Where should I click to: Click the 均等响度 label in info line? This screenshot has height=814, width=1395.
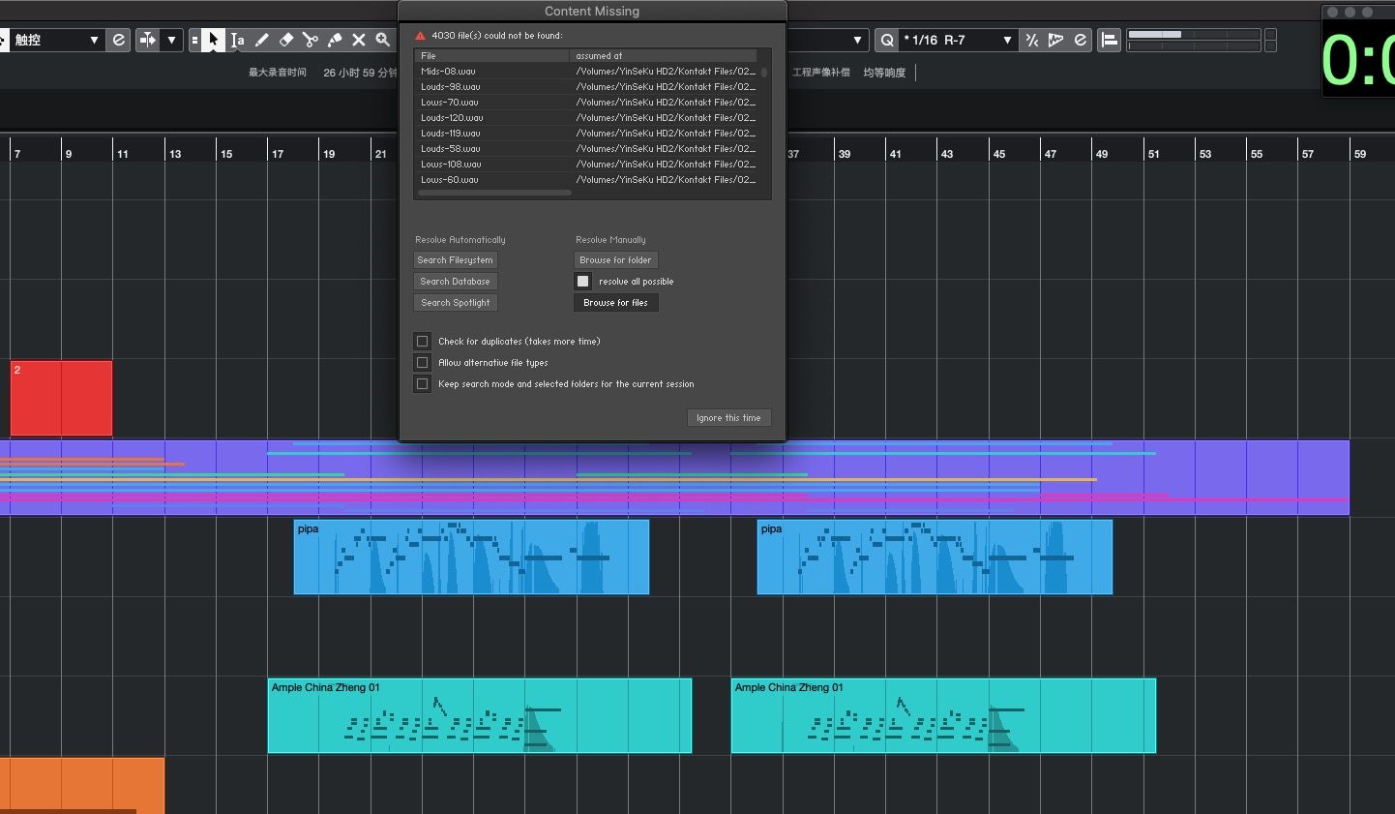click(884, 72)
